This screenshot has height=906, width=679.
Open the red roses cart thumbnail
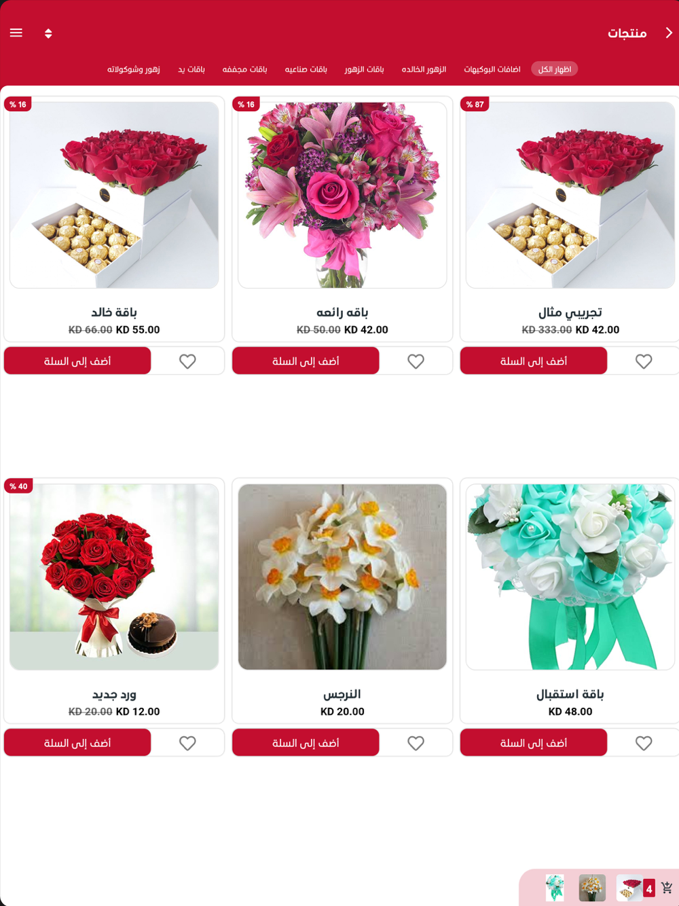pos(629,888)
